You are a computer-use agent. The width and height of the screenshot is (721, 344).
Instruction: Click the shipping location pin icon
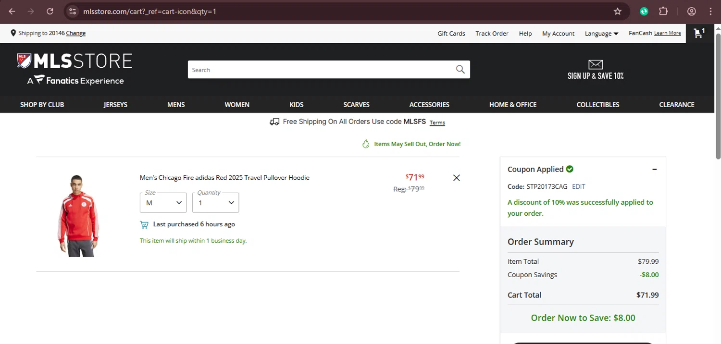coord(13,33)
